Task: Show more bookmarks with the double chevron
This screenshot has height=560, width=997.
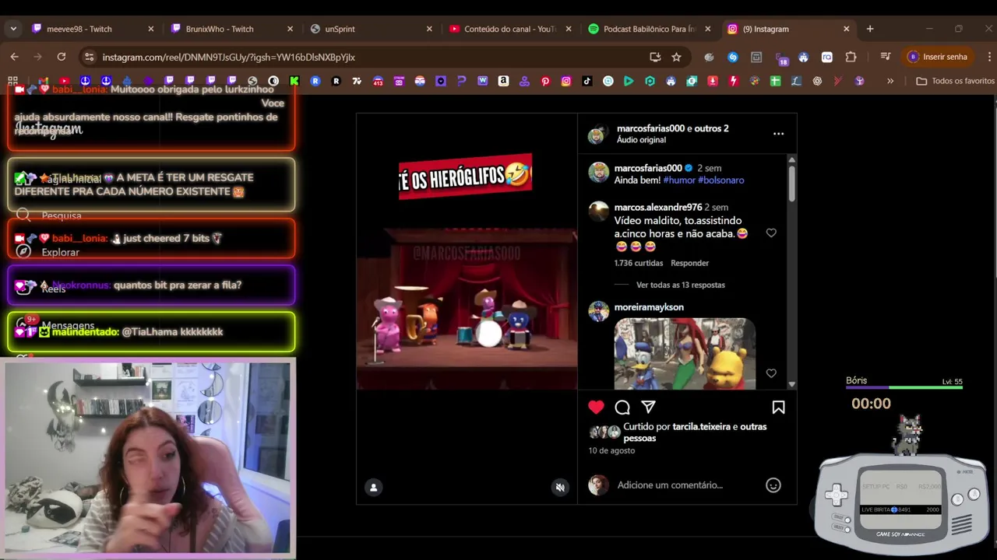Action: pos(890,81)
